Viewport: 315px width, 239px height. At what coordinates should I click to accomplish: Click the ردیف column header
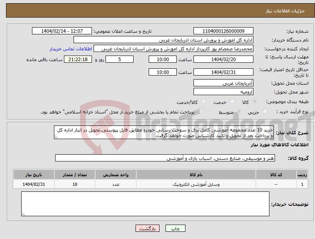point(302,175)
